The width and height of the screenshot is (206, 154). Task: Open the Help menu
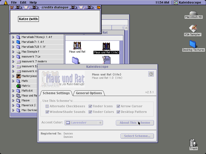click(33, 3)
